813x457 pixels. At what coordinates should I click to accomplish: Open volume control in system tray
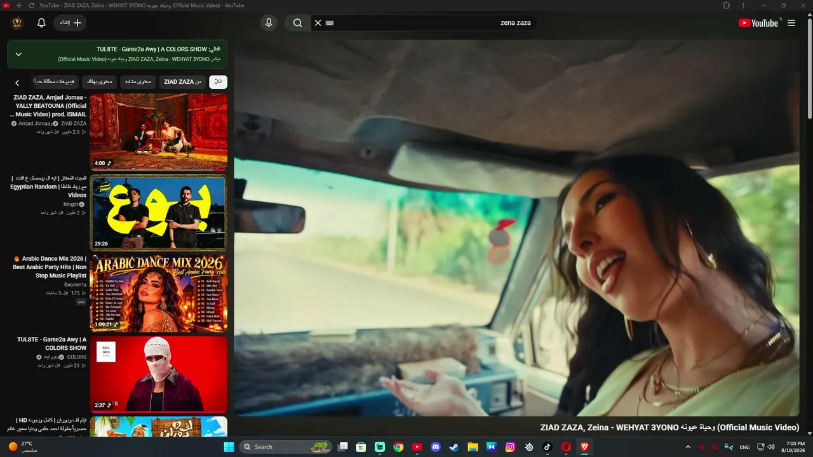(770, 447)
